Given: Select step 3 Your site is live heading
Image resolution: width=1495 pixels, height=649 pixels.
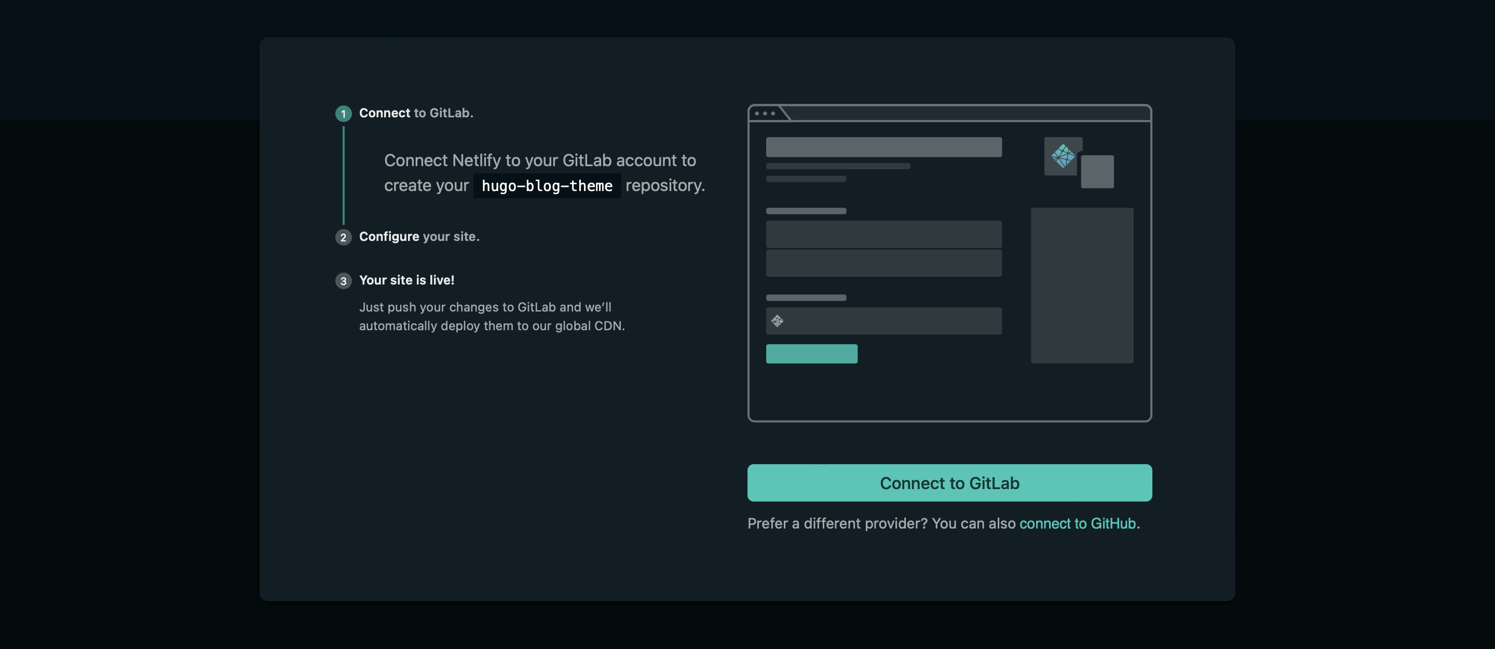Looking at the screenshot, I should pos(406,280).
